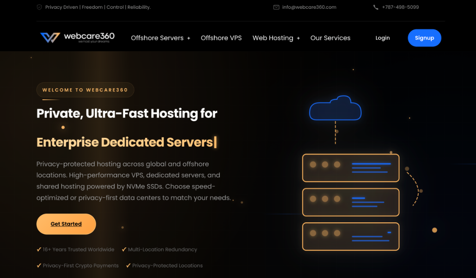Expand the Offshore Servers plus menu

[189, 38]
